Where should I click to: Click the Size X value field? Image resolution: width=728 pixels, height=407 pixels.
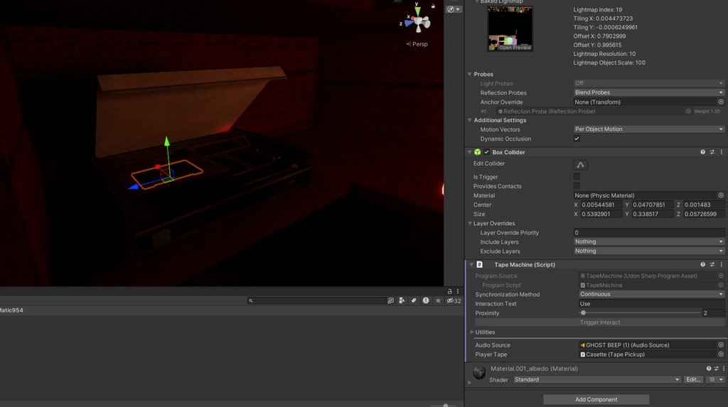pyautogui.click(x=601, y=214)
